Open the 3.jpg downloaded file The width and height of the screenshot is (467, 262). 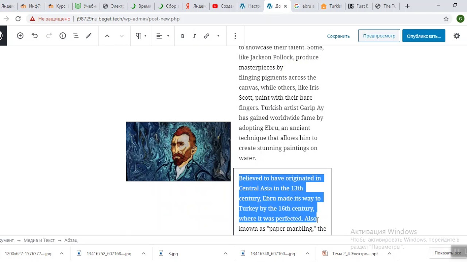173,254
